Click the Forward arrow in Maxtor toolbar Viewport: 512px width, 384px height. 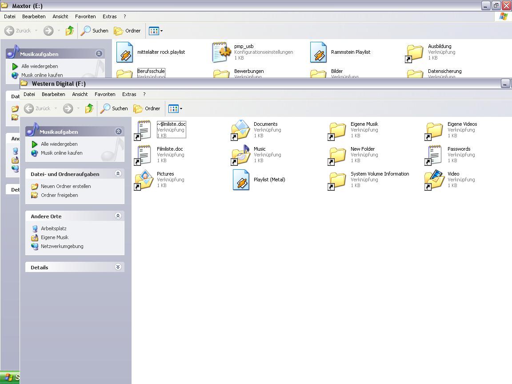(x=48, y=31)
